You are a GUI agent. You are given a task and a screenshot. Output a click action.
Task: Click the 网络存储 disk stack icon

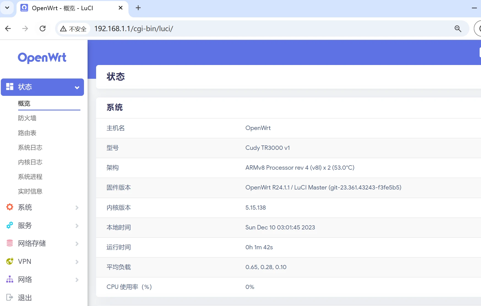[x=10, y=243]
